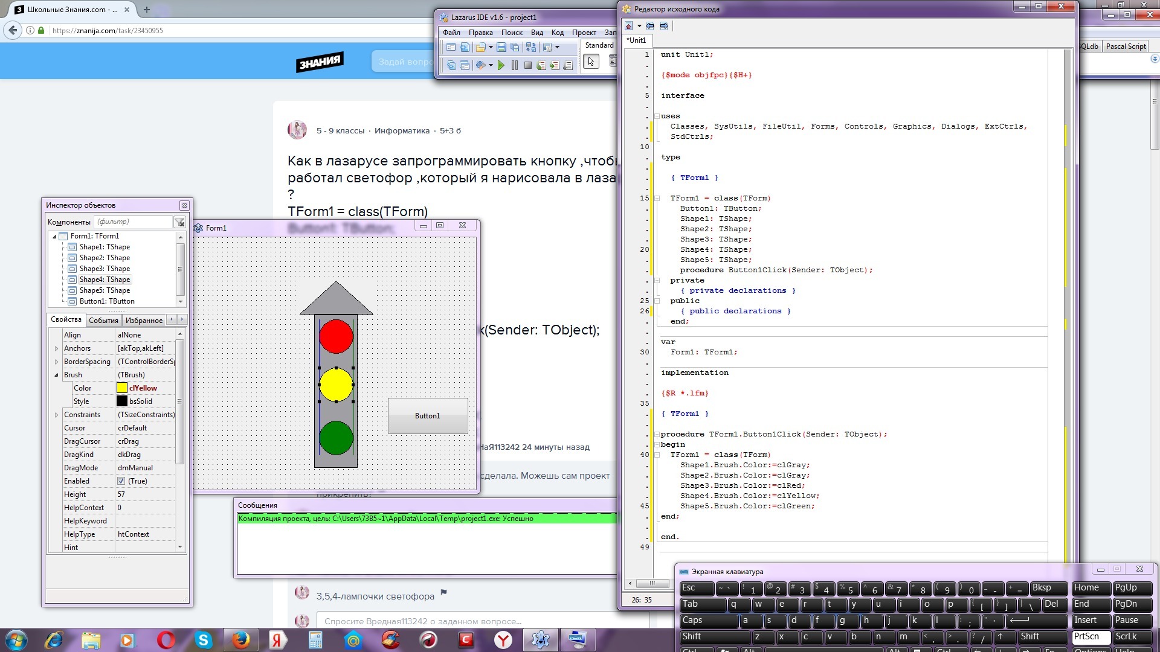Click the Stop execution square icon

tap(528, 65)
